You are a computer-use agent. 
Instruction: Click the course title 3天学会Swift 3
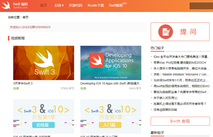(x=23, y=83)
